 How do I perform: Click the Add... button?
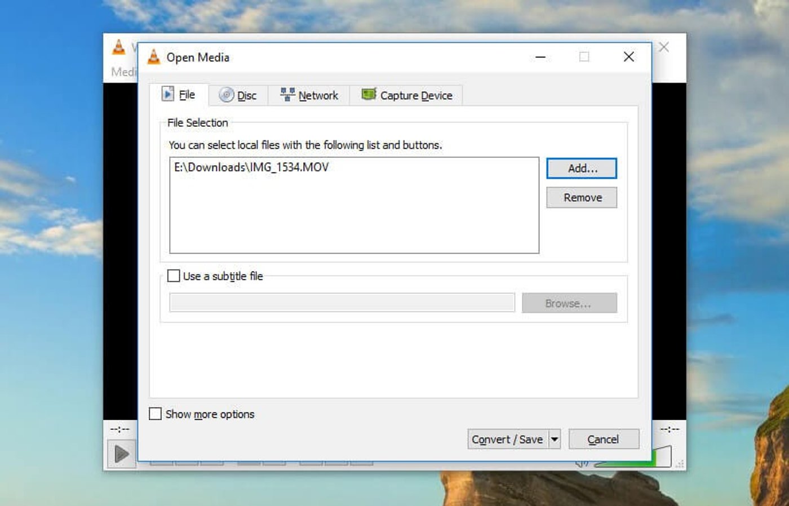(x=581, y=168)
